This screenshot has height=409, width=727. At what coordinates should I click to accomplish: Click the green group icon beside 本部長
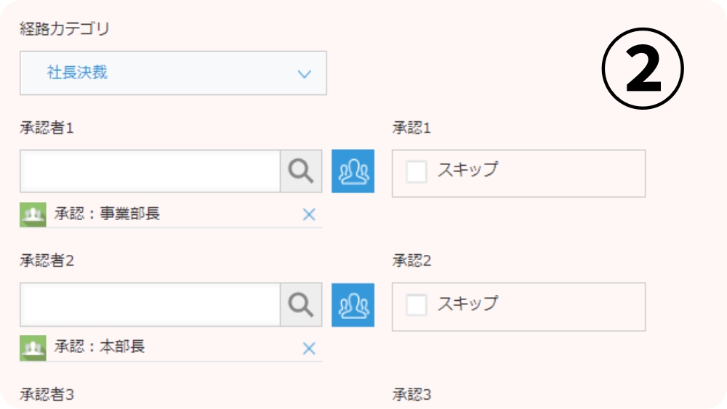(x=33, y=348)
